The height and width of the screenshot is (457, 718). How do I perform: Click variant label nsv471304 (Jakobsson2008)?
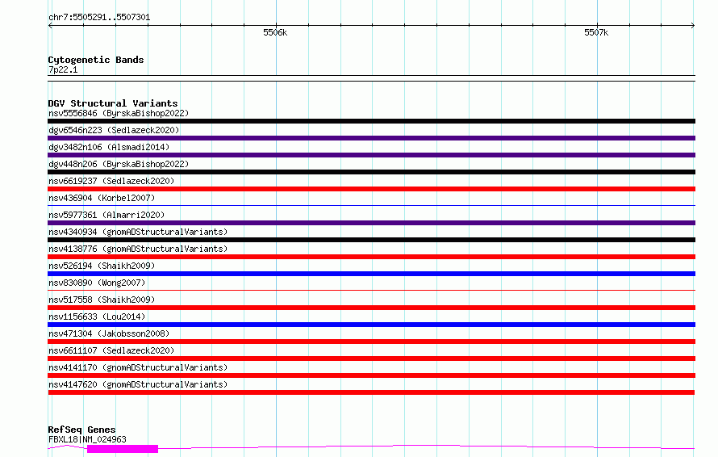109,333
